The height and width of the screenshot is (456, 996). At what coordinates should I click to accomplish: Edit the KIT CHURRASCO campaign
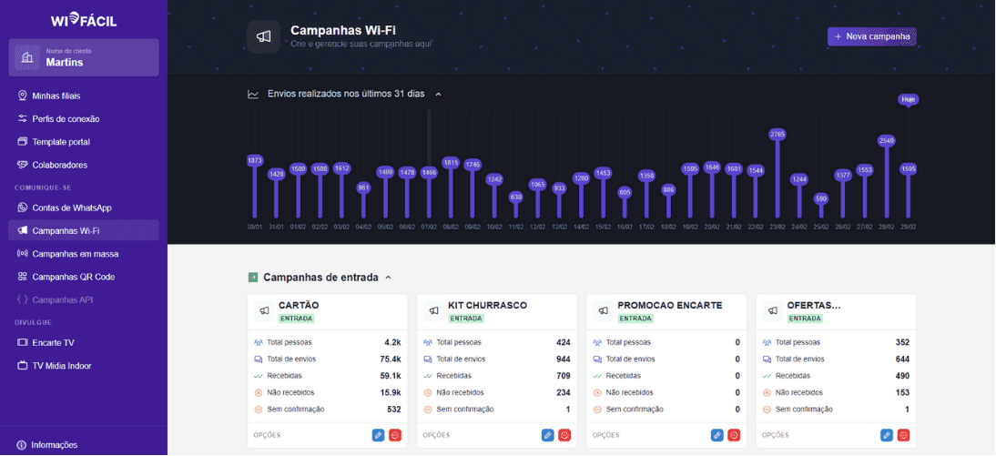tap(547, 436)
